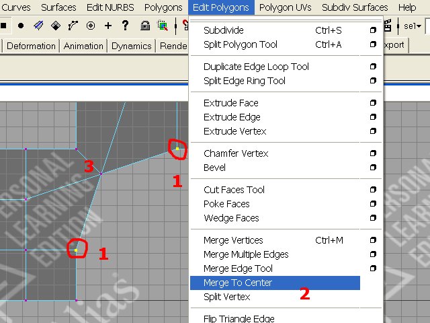Click the bent joint-chain selection mask icon

click(73, 26)
